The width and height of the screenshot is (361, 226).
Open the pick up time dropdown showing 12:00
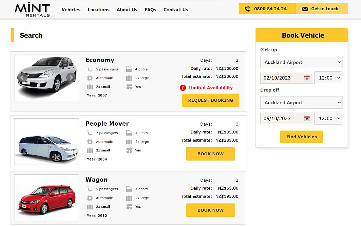click(328, 77)
